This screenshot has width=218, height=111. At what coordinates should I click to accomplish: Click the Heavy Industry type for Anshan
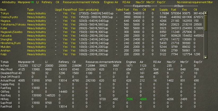[36, 50]
